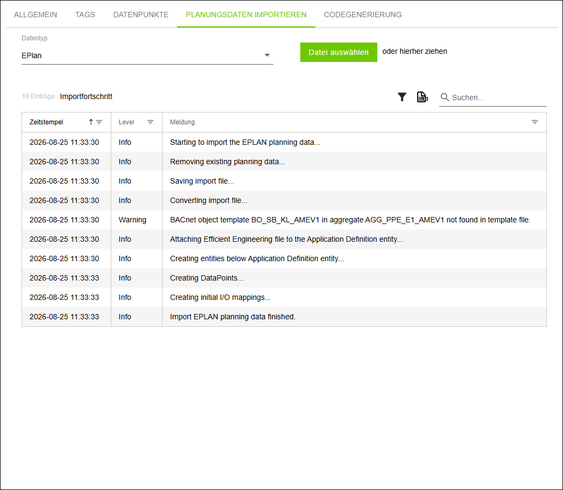Open Level column filter menu

pos(151,122)
